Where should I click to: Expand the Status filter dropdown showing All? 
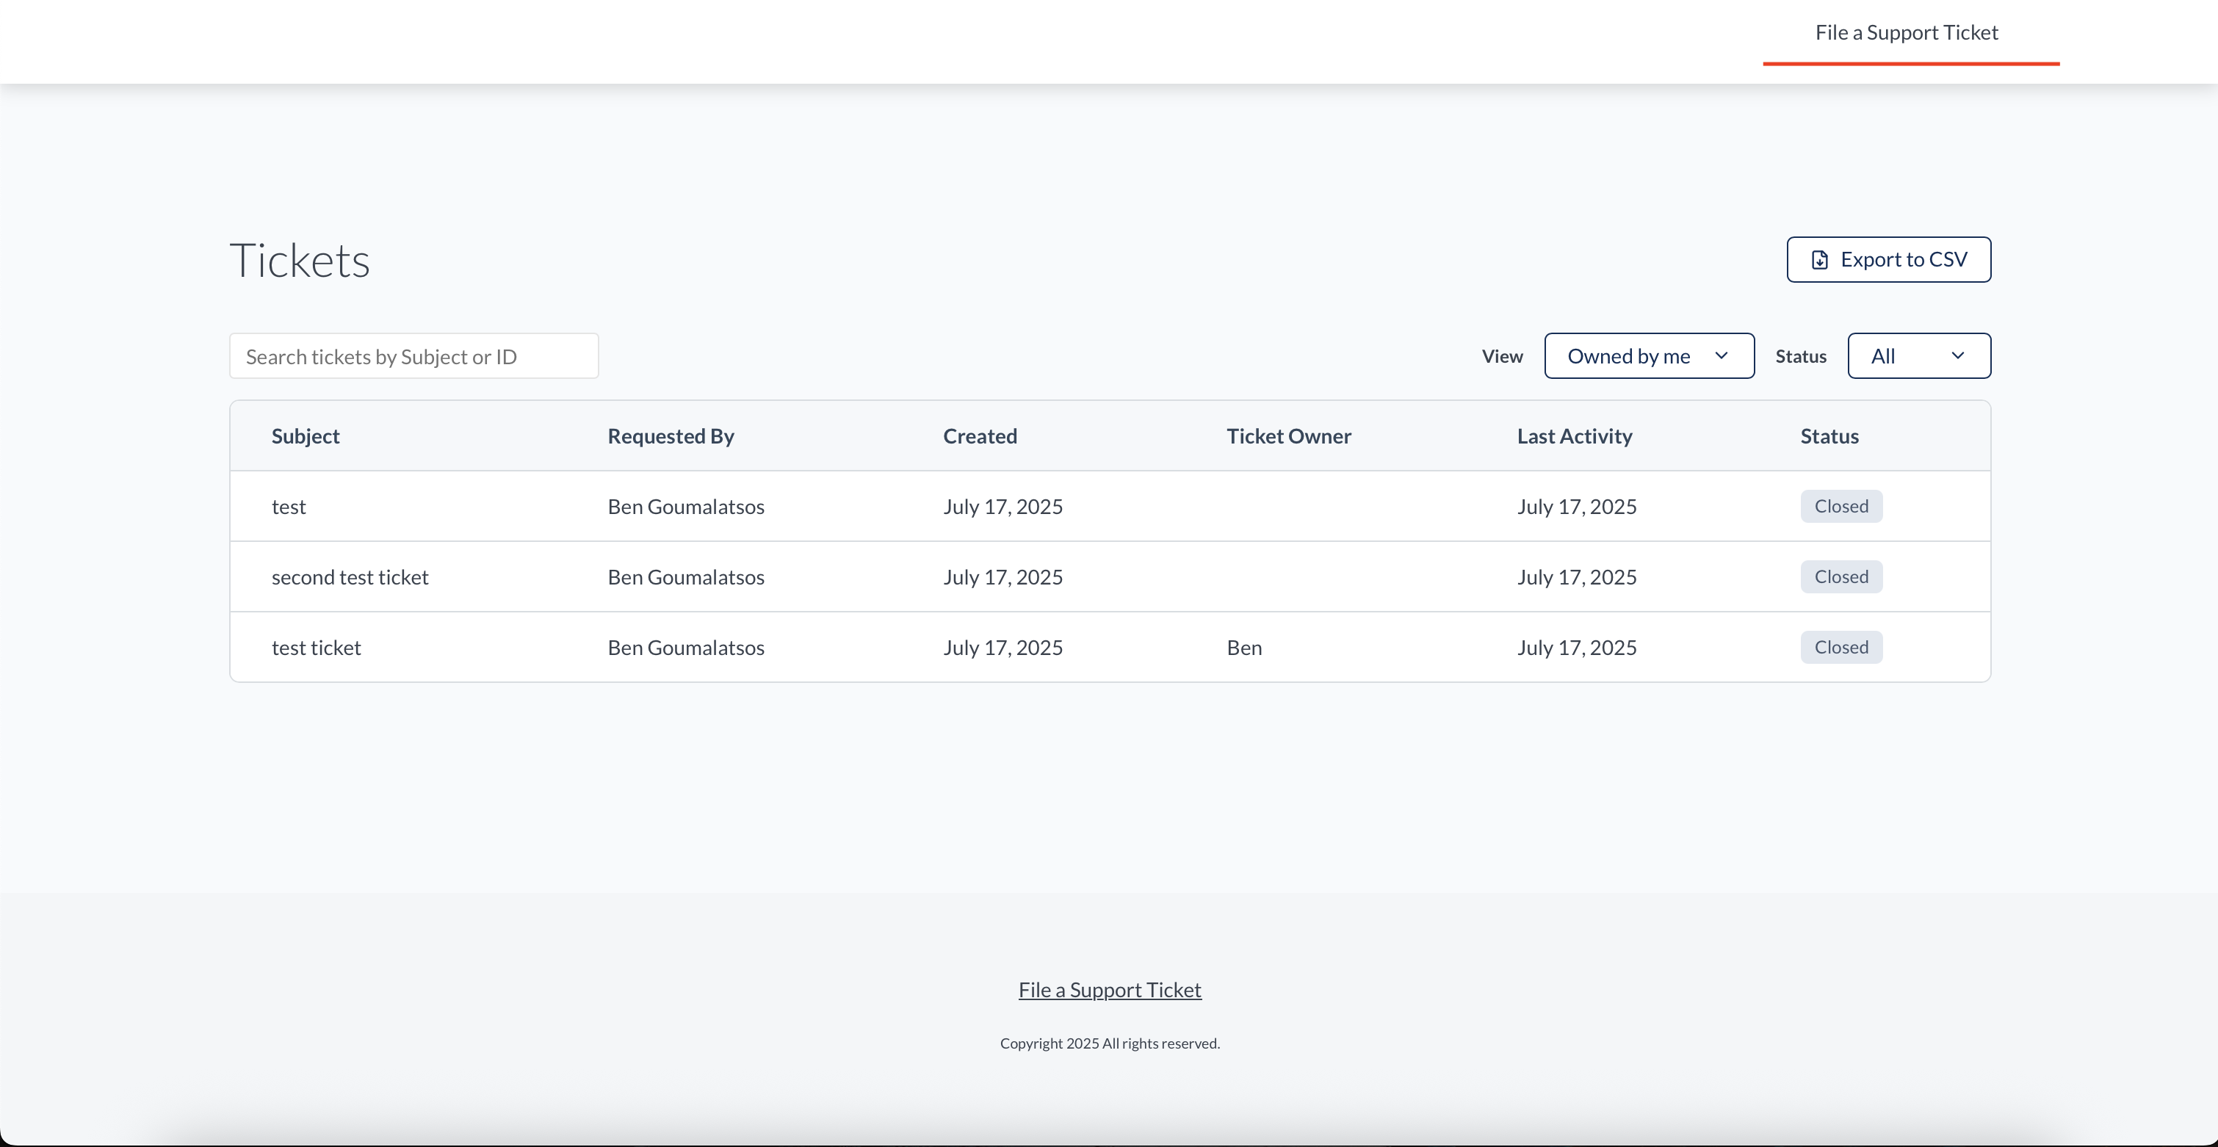[x=1918, y=355]
